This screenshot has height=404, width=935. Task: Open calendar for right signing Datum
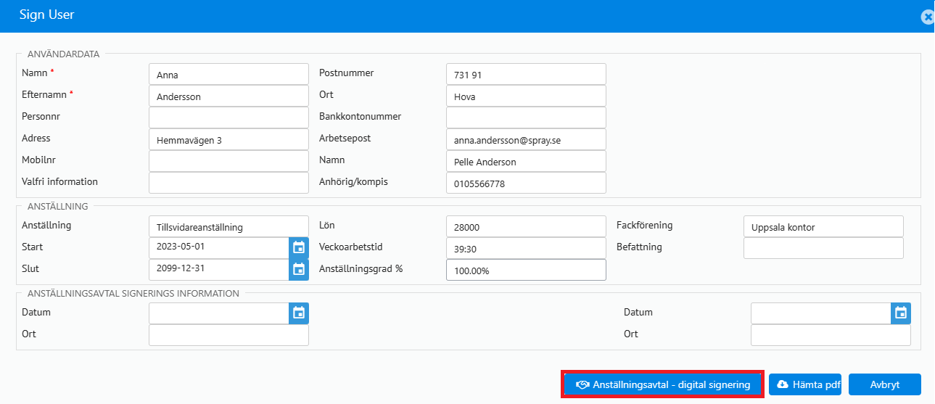901,313
